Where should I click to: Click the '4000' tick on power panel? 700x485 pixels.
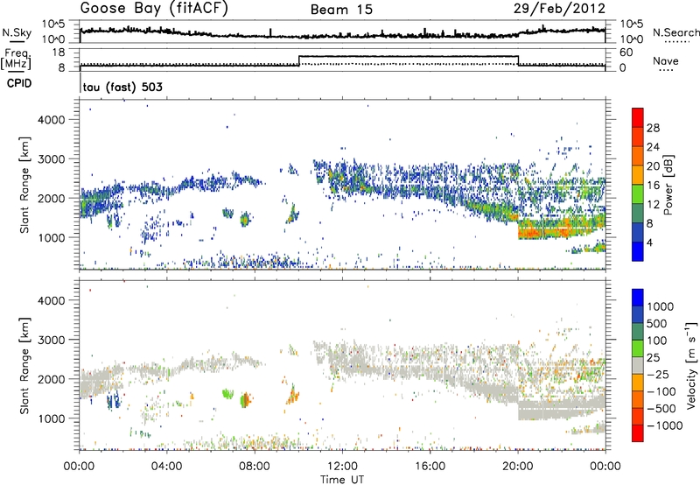52,120
